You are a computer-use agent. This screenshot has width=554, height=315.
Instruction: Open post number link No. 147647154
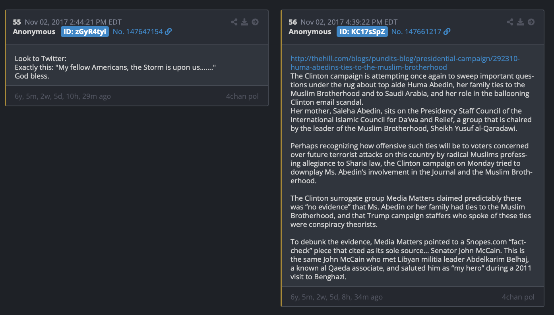(138, 32)
